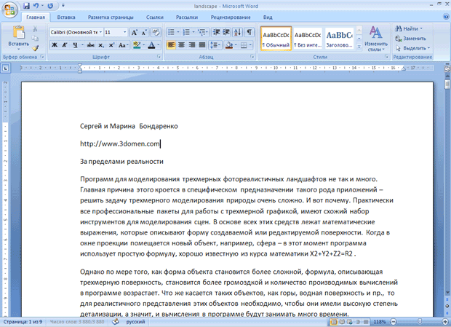Viewport: 451px width, 327px height.
Task: Click the Office button
Action: point(9,9)
